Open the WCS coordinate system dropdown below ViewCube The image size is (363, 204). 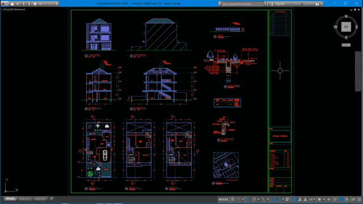pyautogui.click(x=346, y=45)
